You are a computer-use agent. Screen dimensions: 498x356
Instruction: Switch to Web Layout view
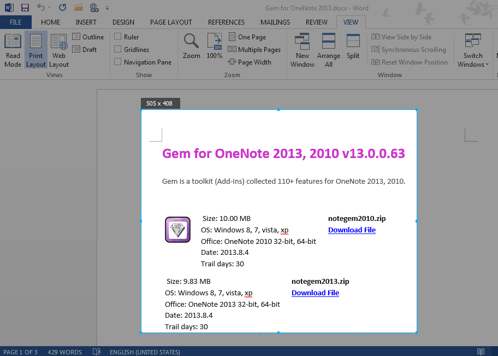59,50
